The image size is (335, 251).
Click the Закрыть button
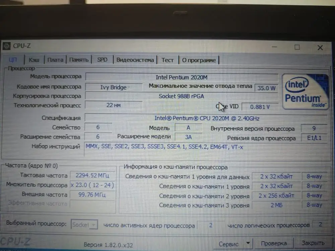pyautogui.click(x=313, y=243)
